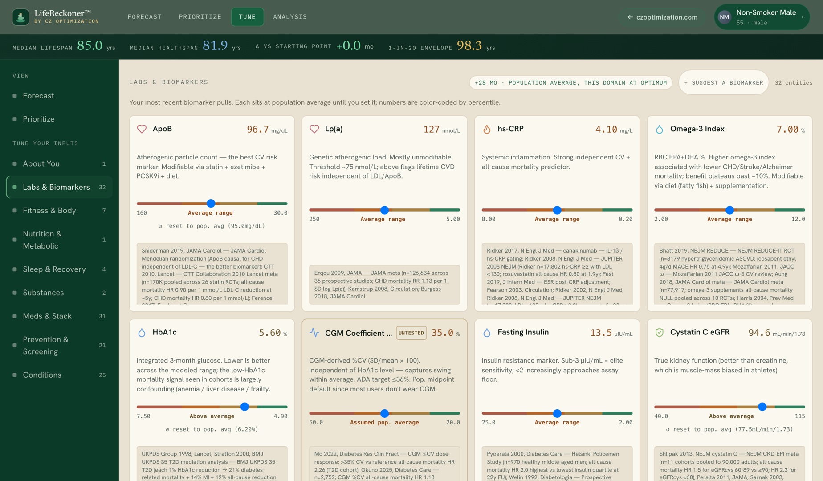The height and width of the screenshot is (481, 823).
Task: Click the HbA1c slider handle
Action: pyautogui.click(x=244, y=407)
